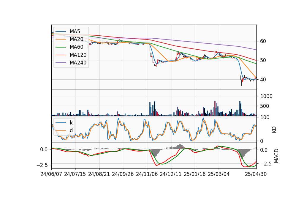Click the blue MA5 legend line sample
This screenshot has height=205, width=285.
(x=61, y=31)
